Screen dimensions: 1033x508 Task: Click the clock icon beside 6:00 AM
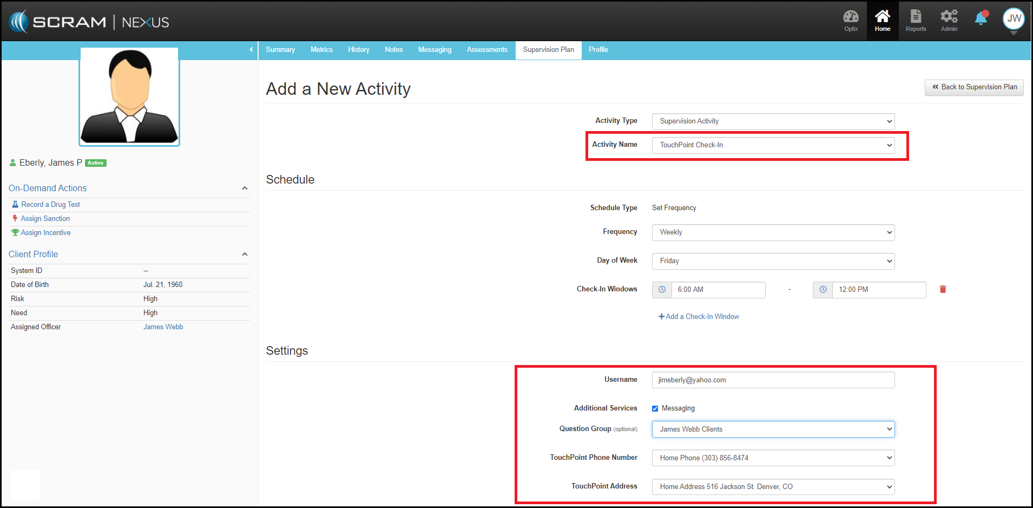coord(662,290)
